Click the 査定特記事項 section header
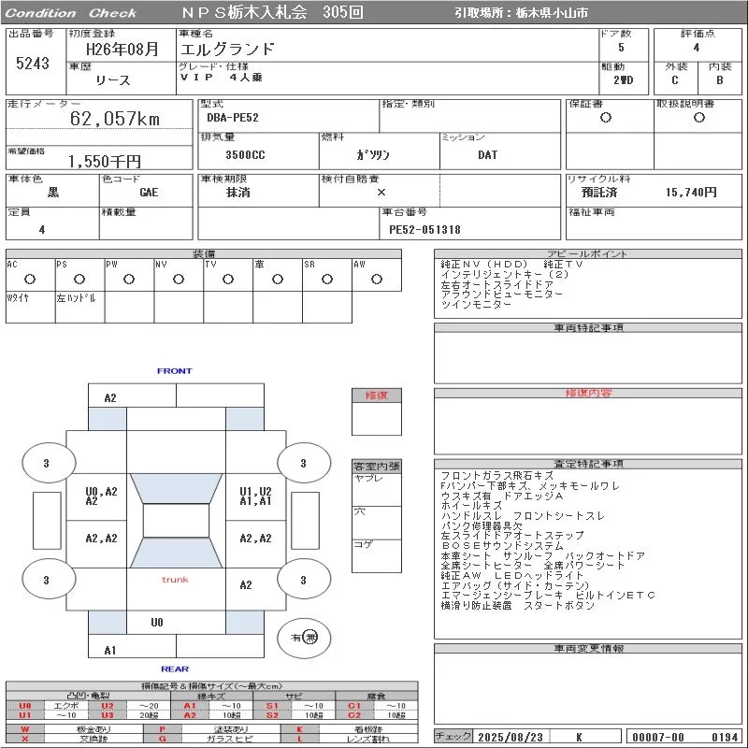This screenshot has height=748, width=748. click(x=588, y=464)
